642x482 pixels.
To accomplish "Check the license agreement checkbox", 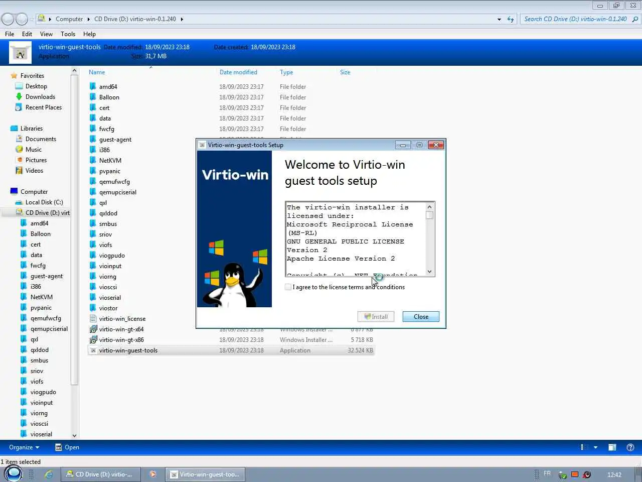I will 288,287.
